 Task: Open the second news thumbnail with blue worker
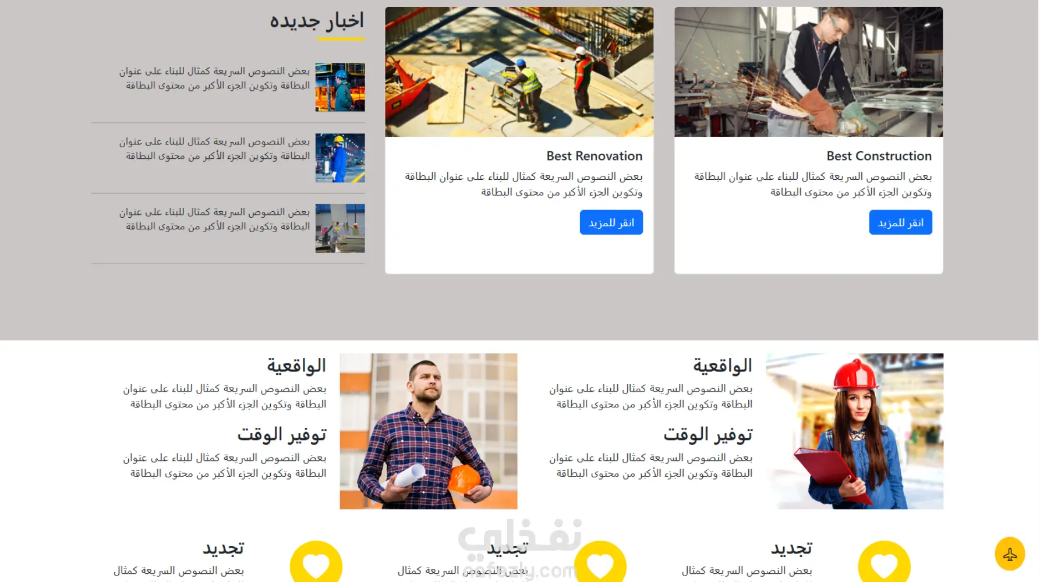coord(340,158)
